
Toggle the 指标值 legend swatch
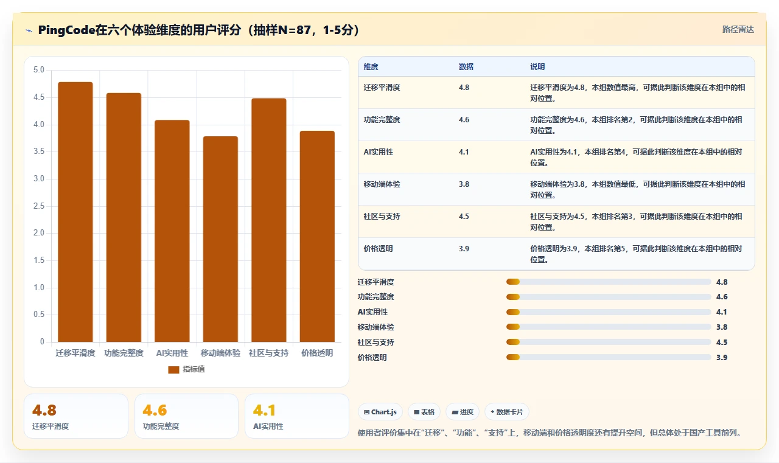pyautogui.click(x=173, y=369)
